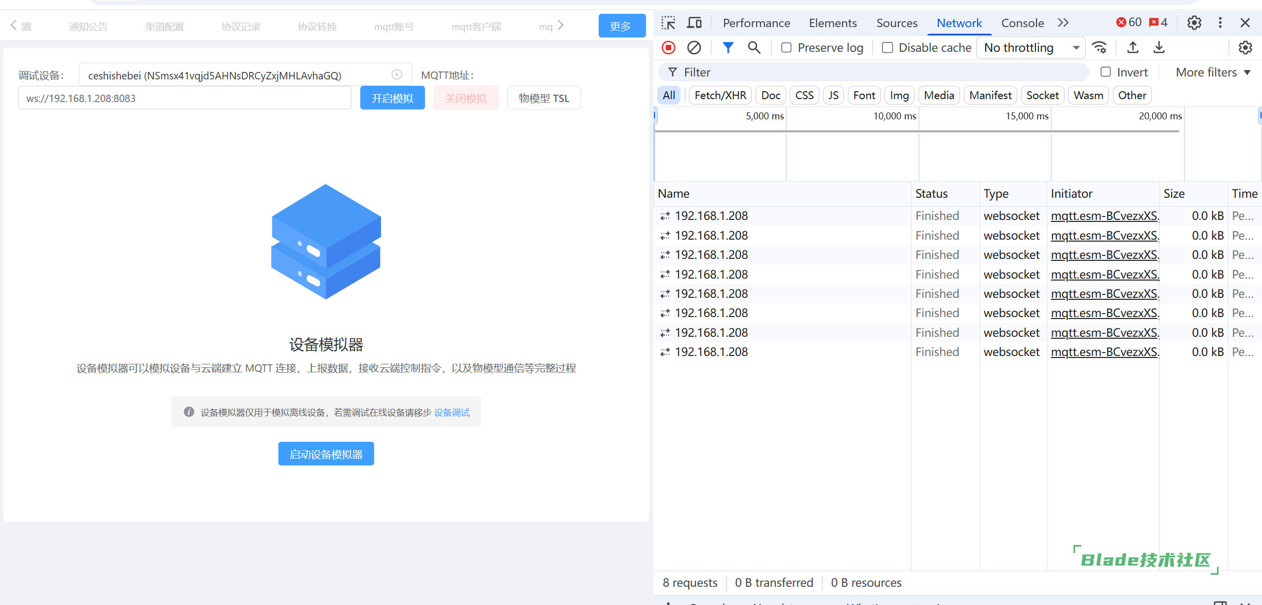Show more DevTools tabs chevron
1262x605 pixels.
[1063, 23]
